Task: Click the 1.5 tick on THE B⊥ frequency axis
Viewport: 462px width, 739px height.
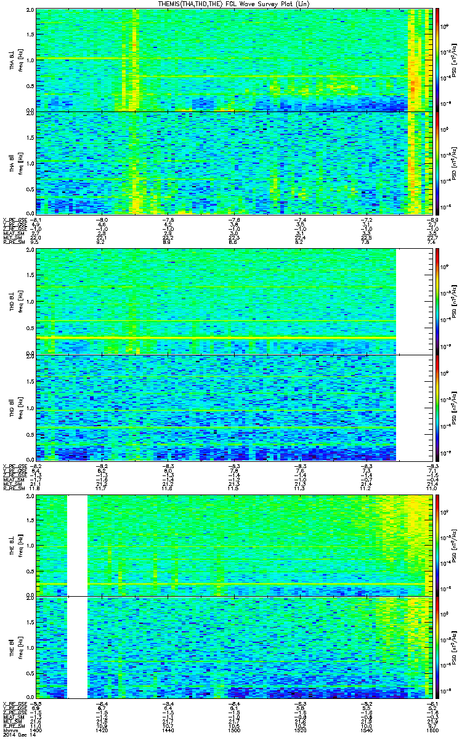Action: click(x=30, y=520)
